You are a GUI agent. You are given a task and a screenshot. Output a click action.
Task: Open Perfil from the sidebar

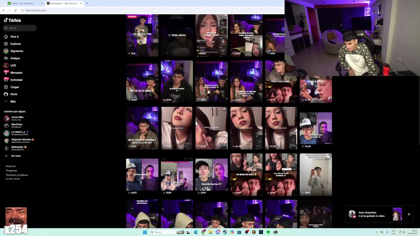click(10, 94)
